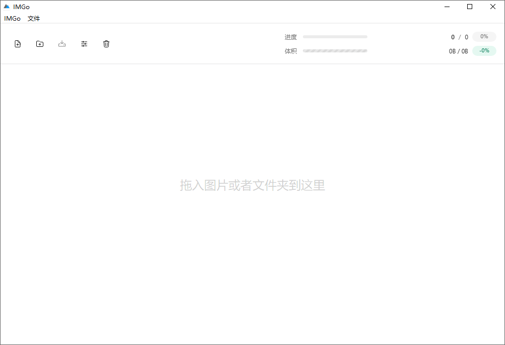505x345 pixels.
Task: Click the 体积 striped size bar
Action: 335,51
